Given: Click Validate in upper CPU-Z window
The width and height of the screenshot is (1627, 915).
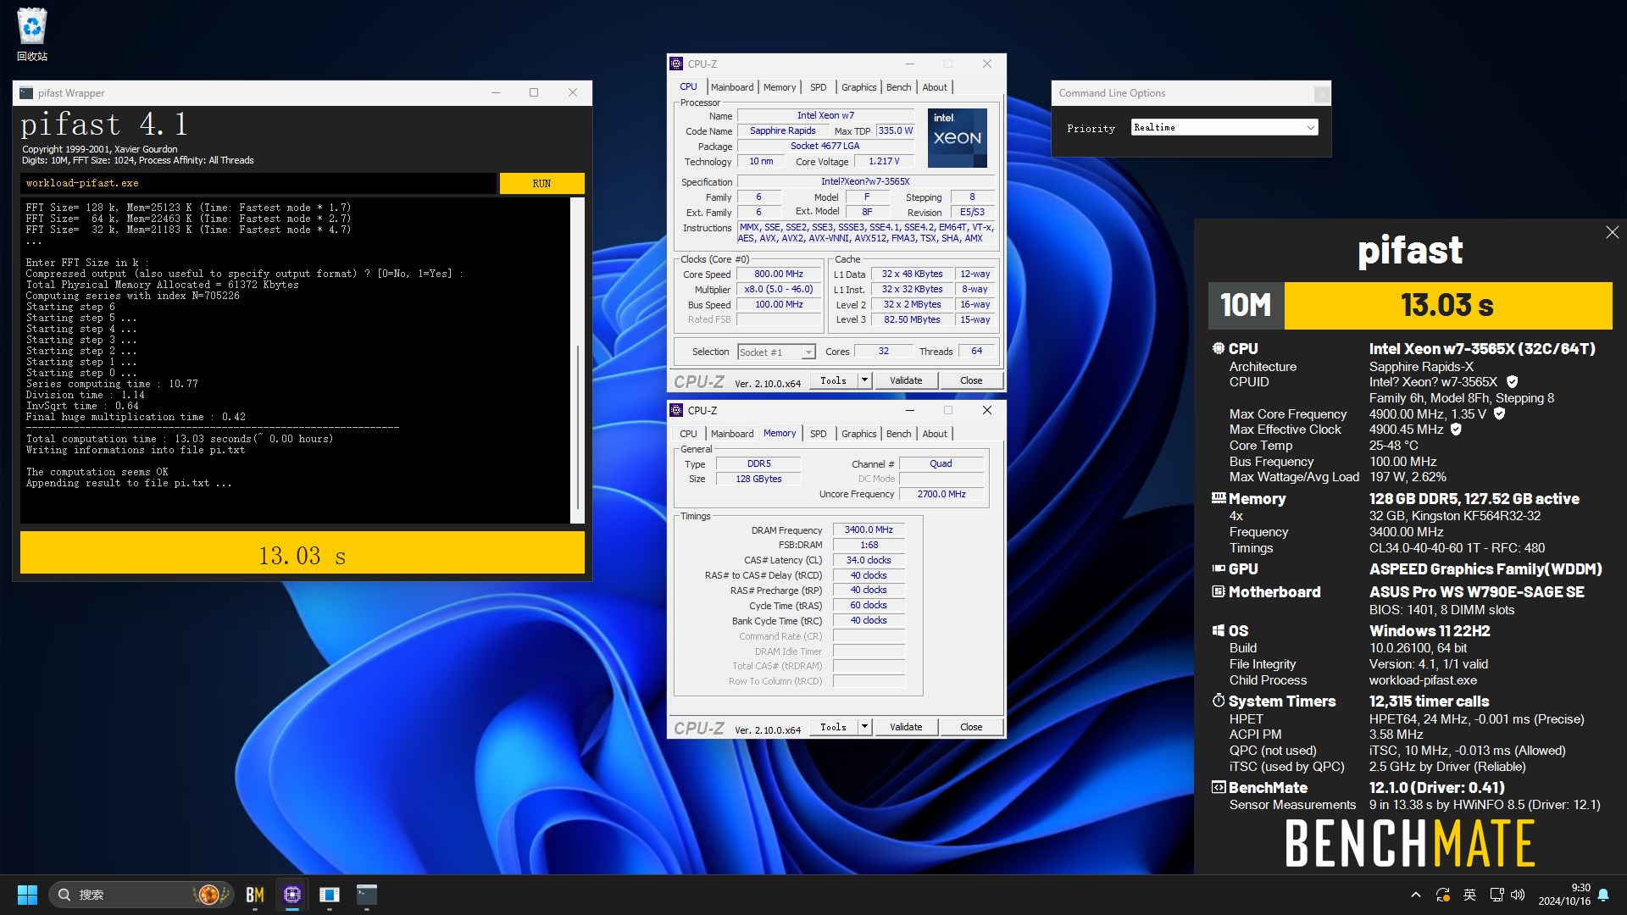Looking at the screenshot, I should pos(906,380).
